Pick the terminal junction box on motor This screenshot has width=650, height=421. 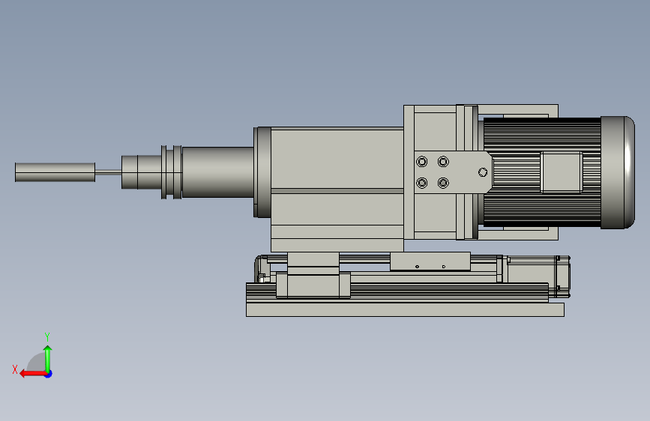coord(562,172)
